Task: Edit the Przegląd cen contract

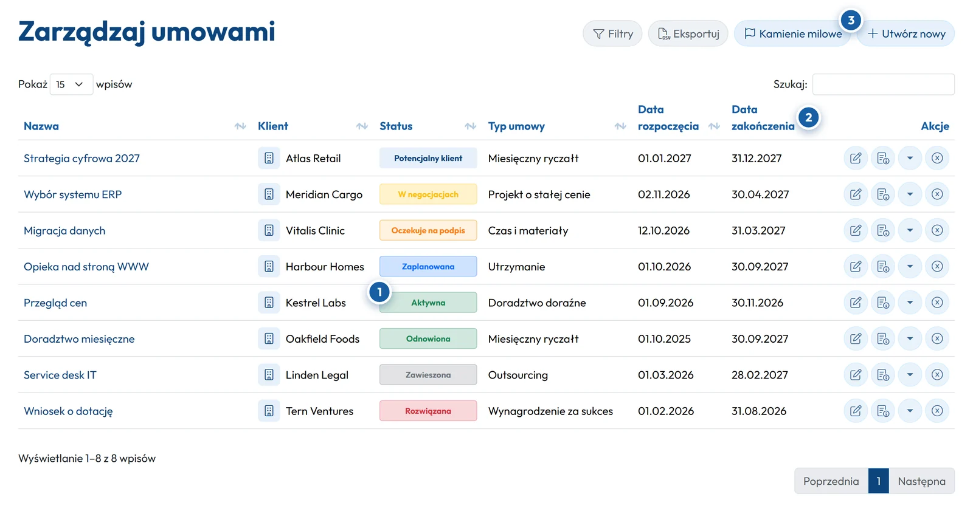Action: coord(855,303)
